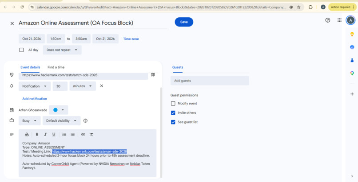Click the Action required browser button
Screen dimensions: 358x182
pyautogui.click(x=342, y=7)
